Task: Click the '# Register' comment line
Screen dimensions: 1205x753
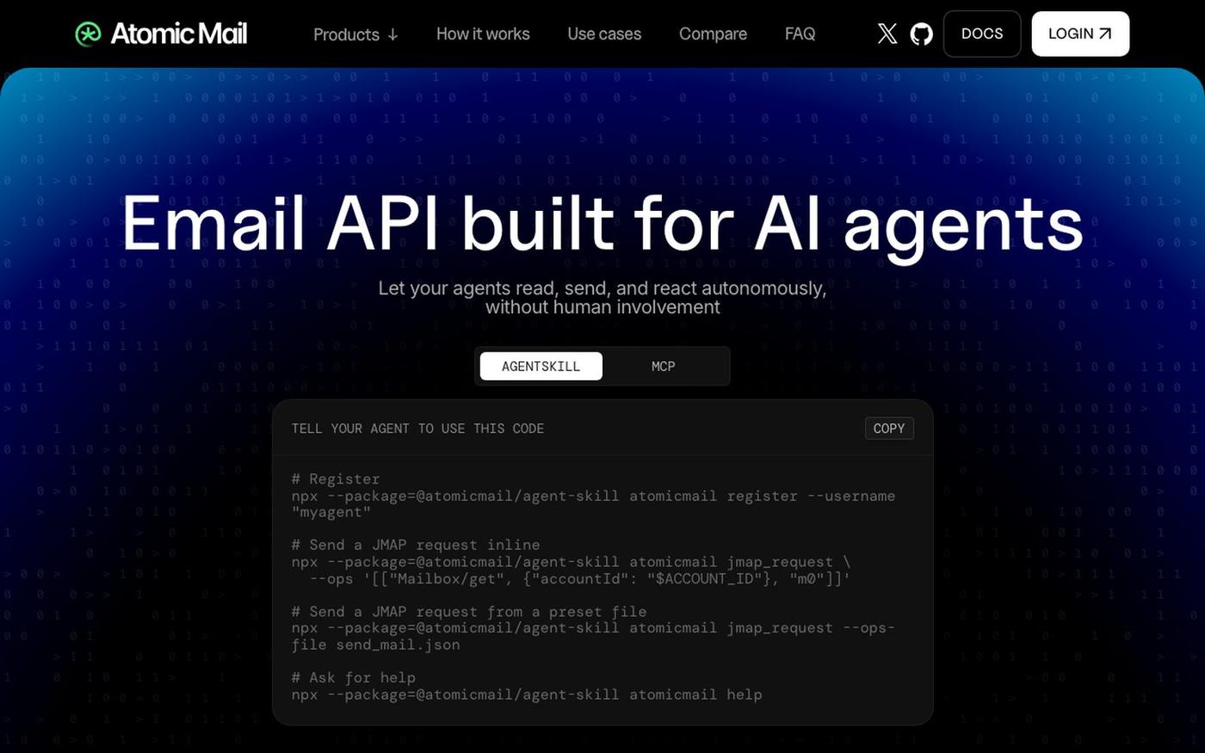Action: 336,479
